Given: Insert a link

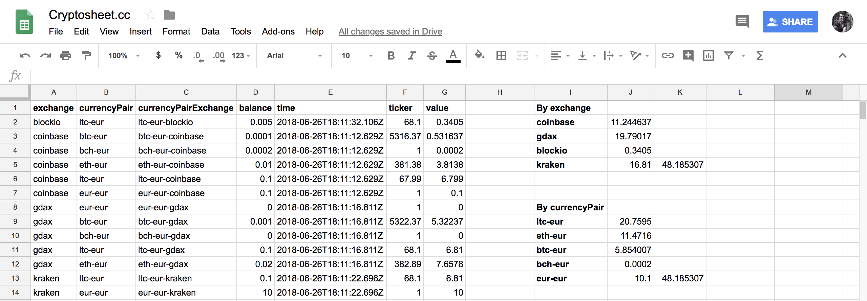Looking at the screenshot, I should (x=668, y=55).
